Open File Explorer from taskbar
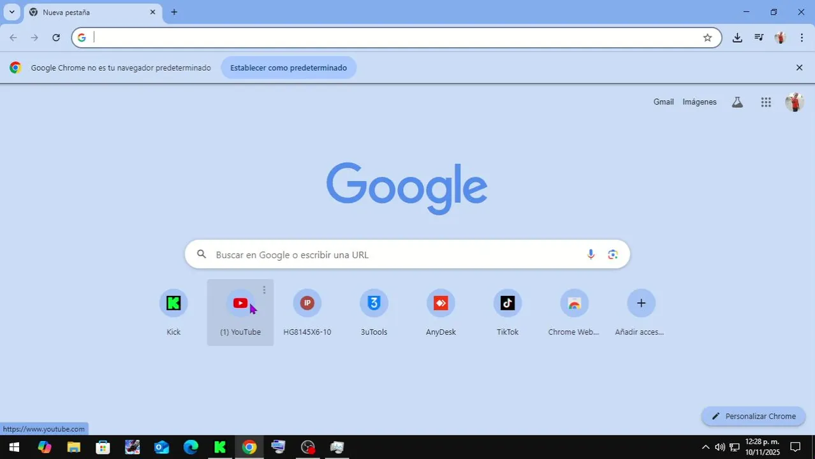815x459 pixels. (73, 447)
